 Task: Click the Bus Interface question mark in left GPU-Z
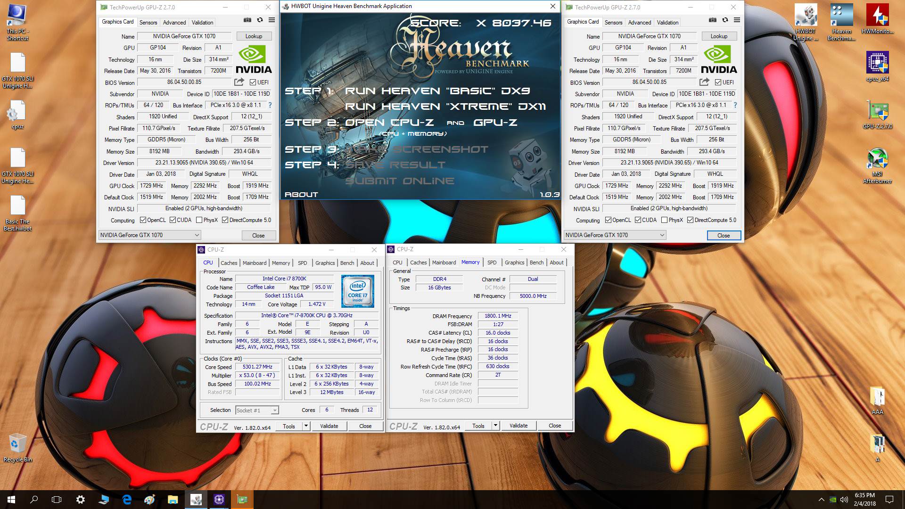pyautogui.click(x=270, y=105)
